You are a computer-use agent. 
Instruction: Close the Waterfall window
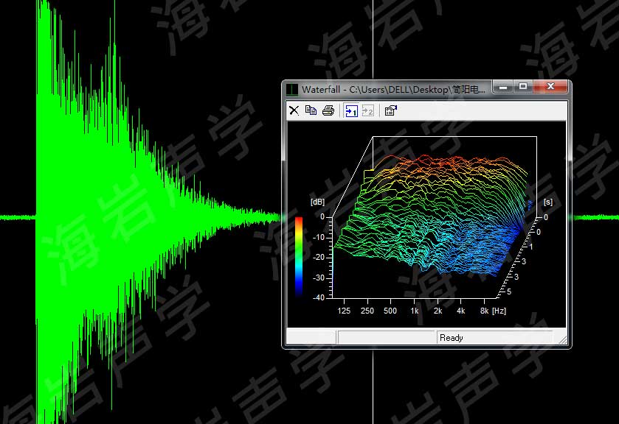550,87
